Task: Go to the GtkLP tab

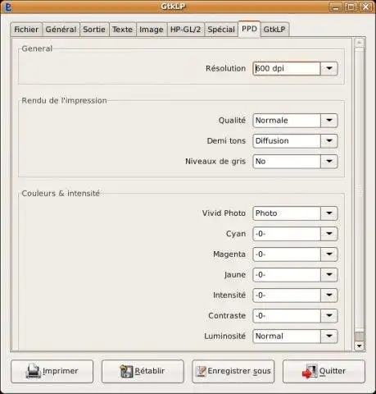Action: pos(274,30)
